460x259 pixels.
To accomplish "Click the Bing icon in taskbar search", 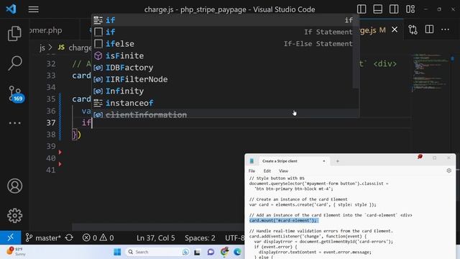I will coord(185,252).
